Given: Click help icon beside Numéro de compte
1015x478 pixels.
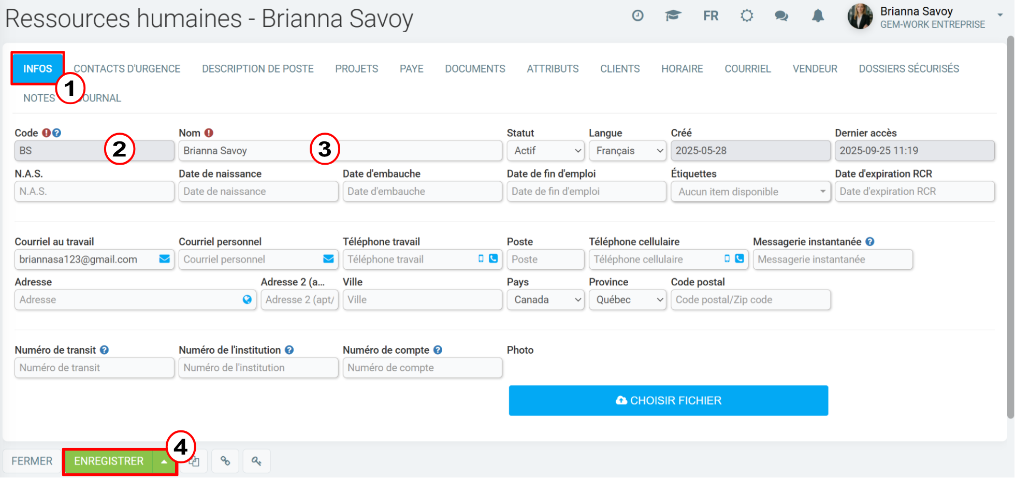Looking at the screenshot, I should [x=438, y=350].
